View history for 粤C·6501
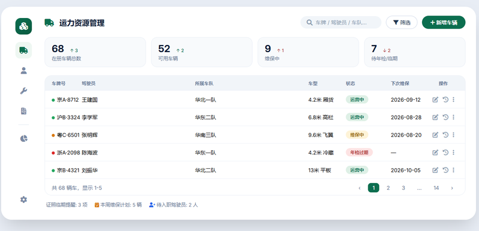This screenshot has height=231, width=479. pos(445,135)
